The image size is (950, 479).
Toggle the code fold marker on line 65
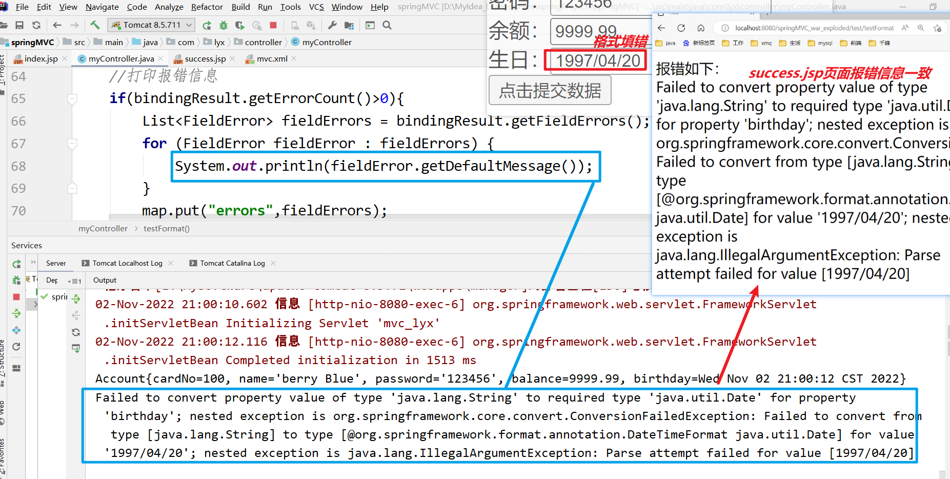tap(72, 98)
